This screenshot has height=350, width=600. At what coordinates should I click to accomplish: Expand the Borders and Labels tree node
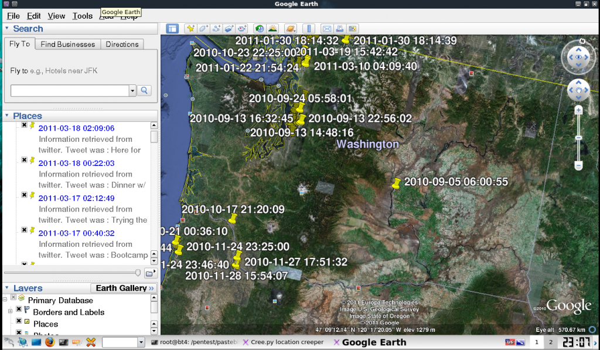click(x=11, y=311)
